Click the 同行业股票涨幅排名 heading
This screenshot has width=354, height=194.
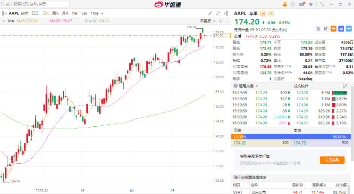click(x=250, y=178)
